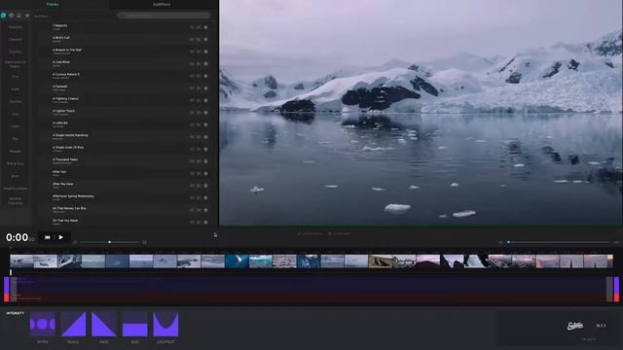The width and height of the screenshot is (623, 350).
Task: Adjust the slider below the video preview
Action: pos(559,242)
